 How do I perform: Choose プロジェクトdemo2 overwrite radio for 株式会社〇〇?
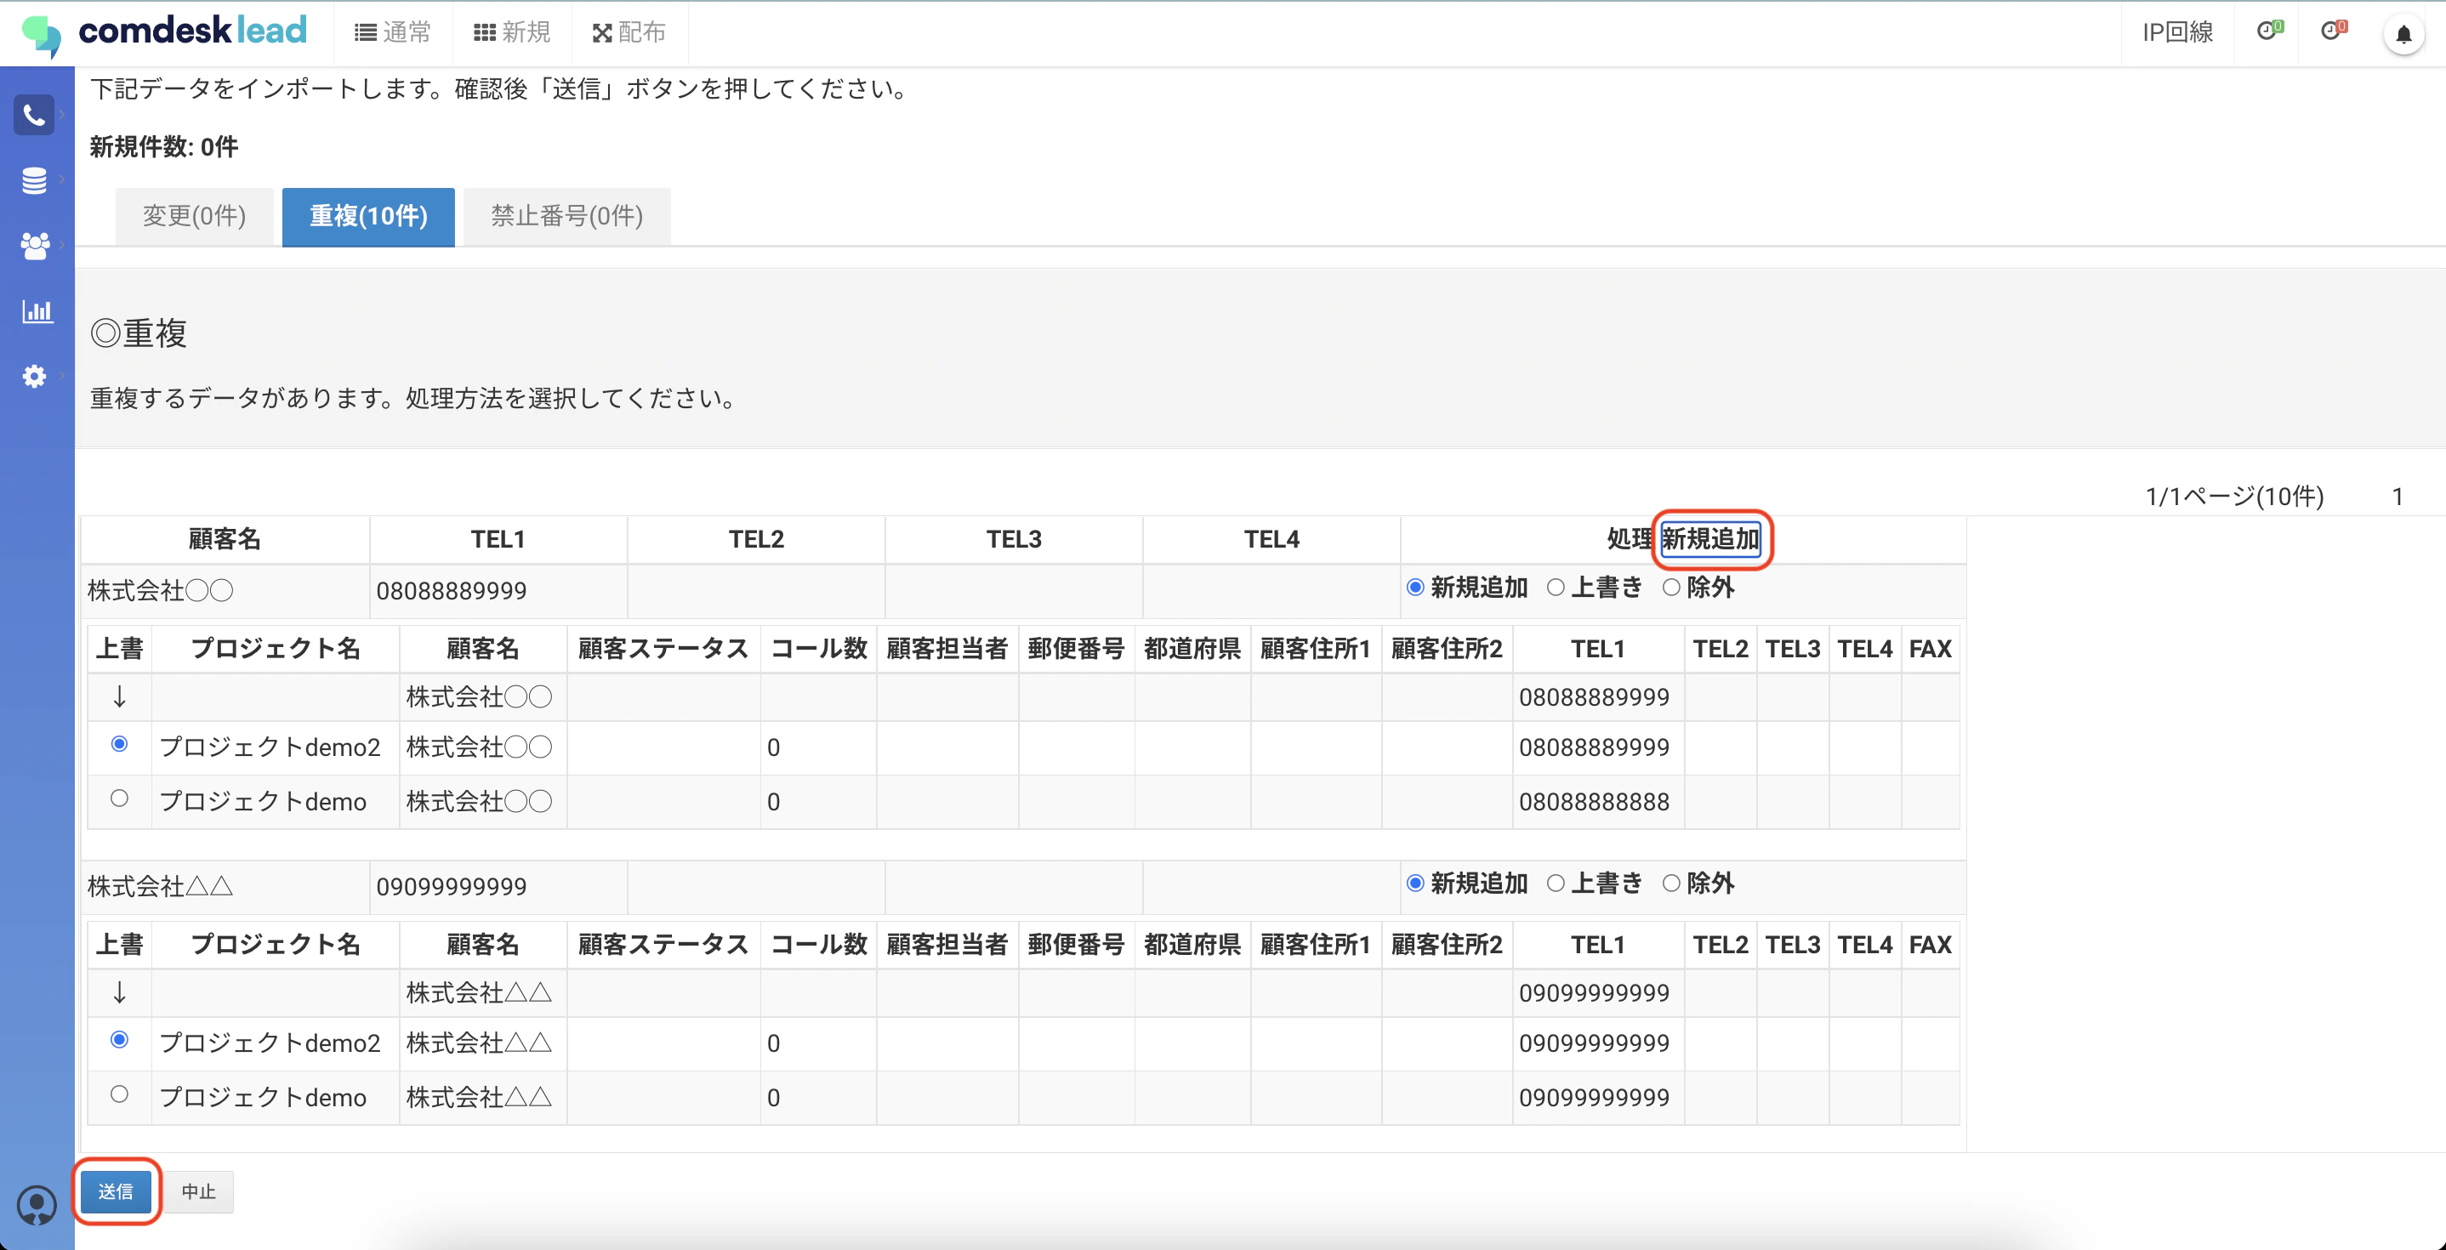[120, 744]
